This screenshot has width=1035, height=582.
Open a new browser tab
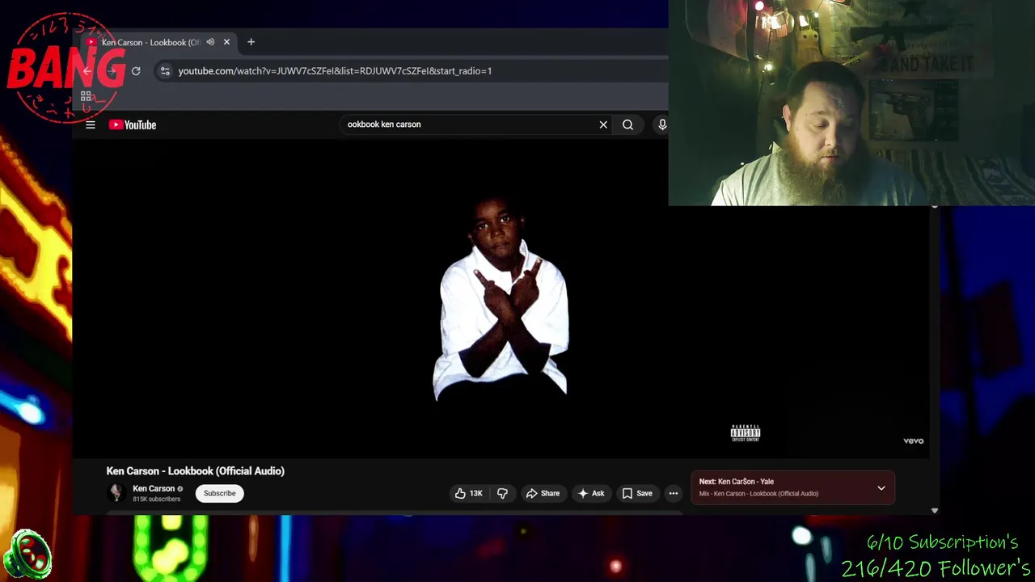(x=251, y=42)
